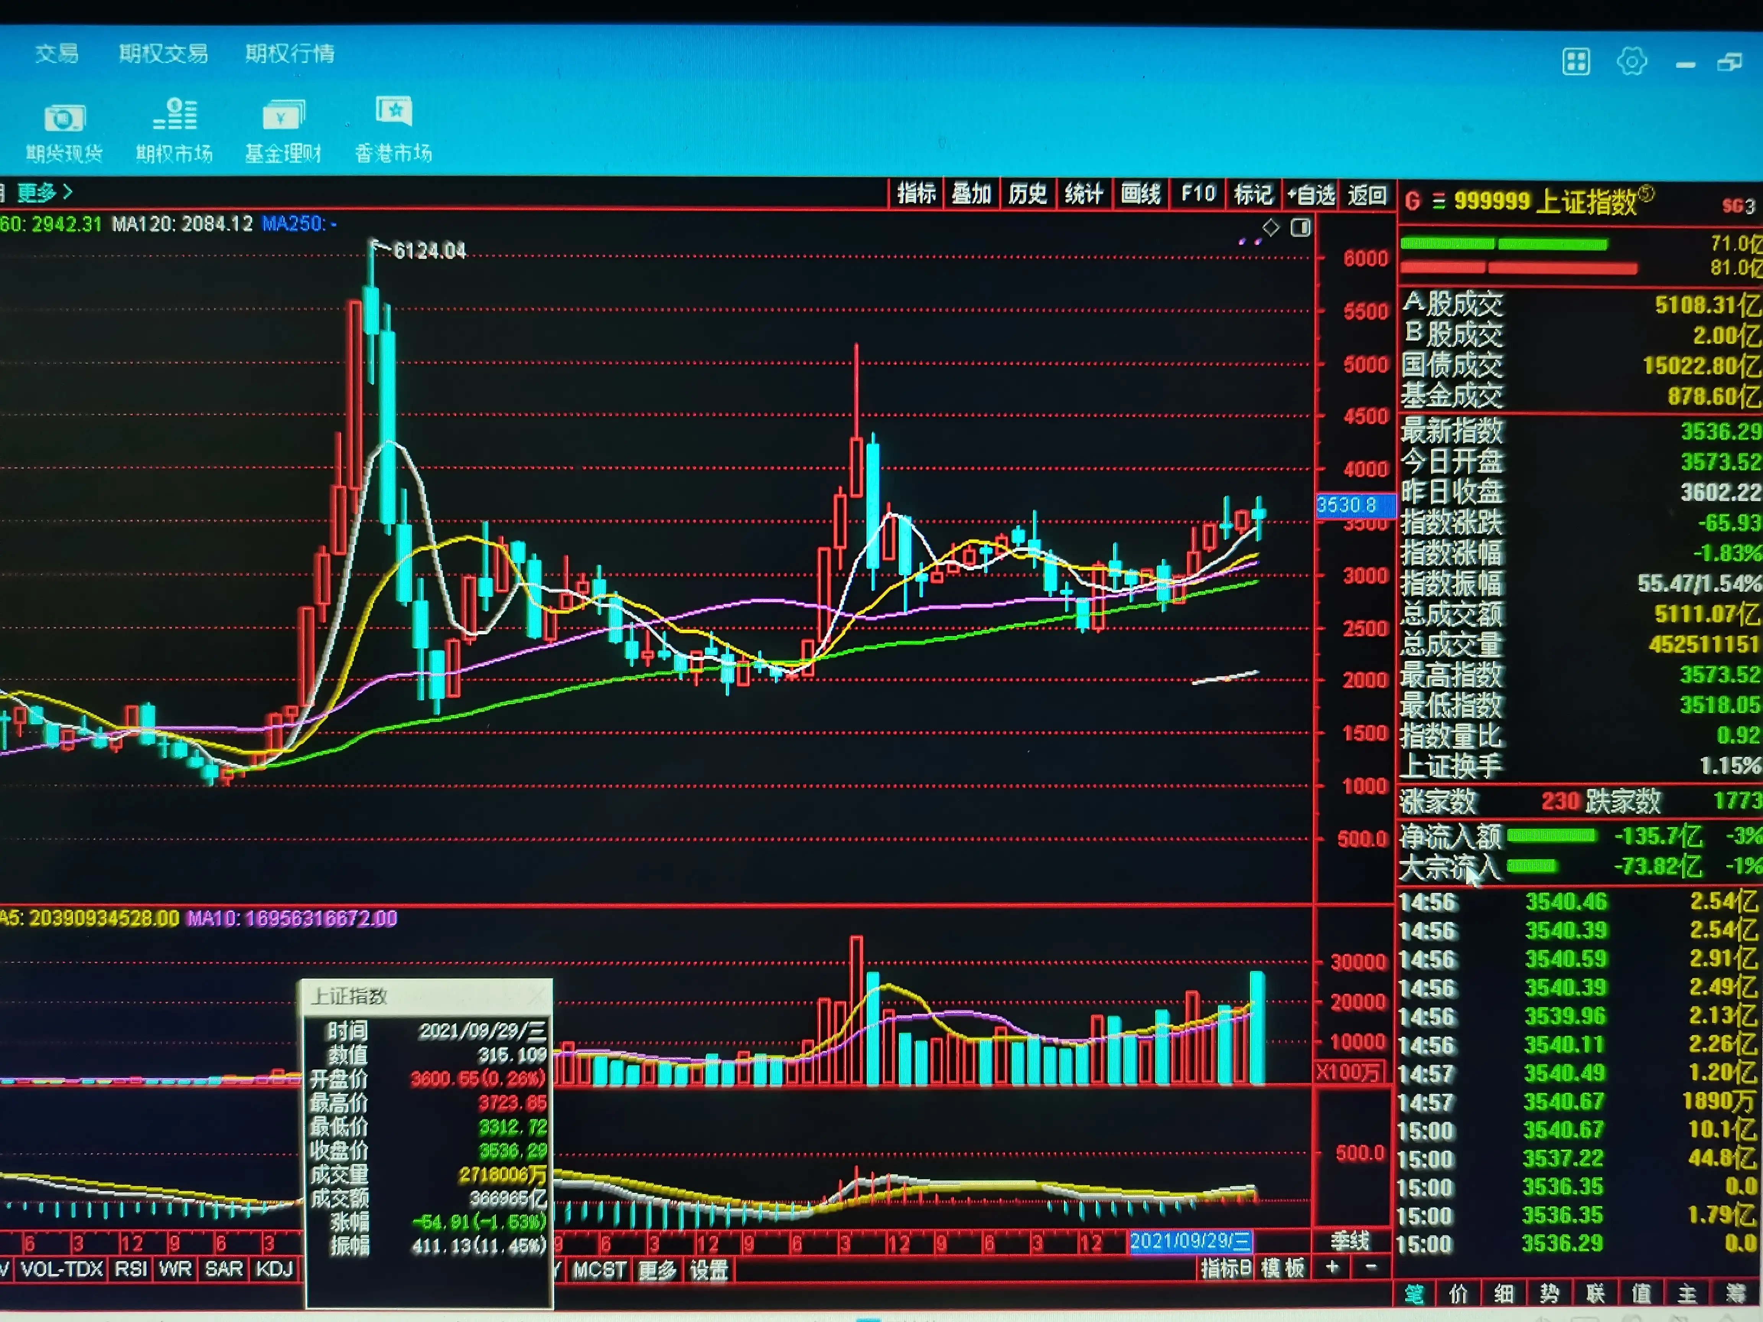The image size is (1763, 1322).
Task: Switch to the KDJ indicator tab
Action: point(274,1268)
